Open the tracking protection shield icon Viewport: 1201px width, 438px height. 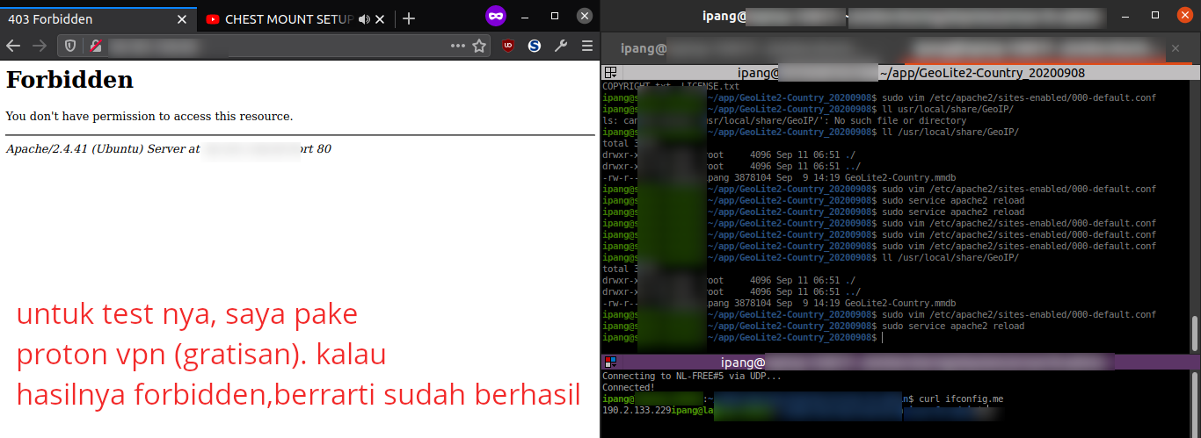pyautogui.click(x=70, y=47)
